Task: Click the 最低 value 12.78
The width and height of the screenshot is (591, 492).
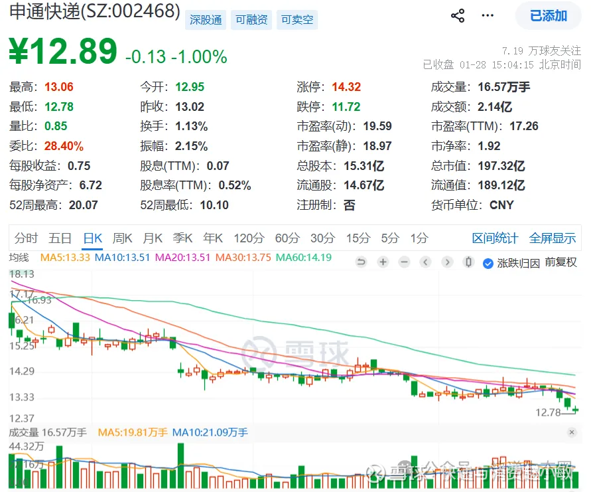Action: coord(59,107)
